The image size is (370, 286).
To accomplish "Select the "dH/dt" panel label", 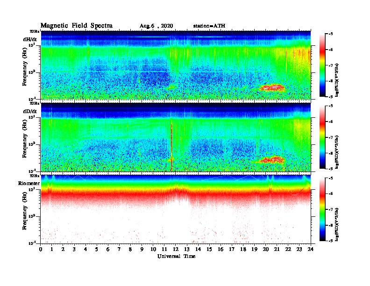I will coord(30,39).
